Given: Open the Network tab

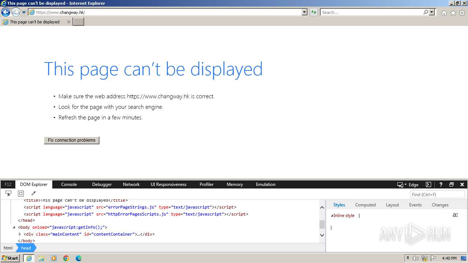Looking at the screenshot, I should click(131, 184).
